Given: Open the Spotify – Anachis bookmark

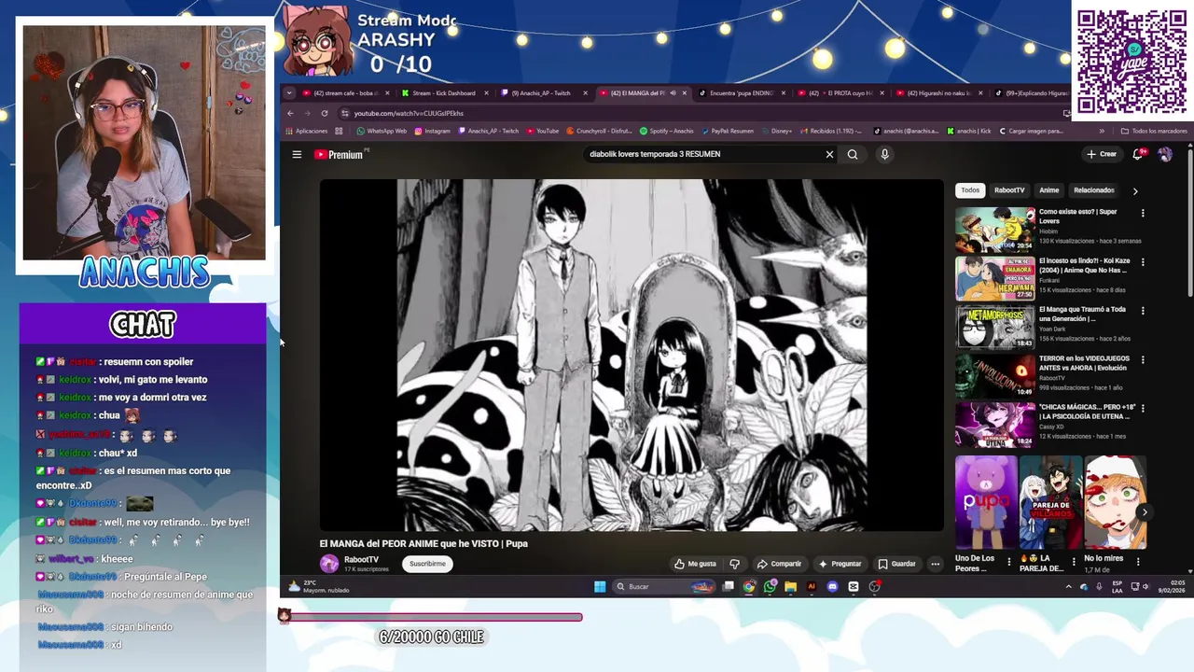Looking at the screenshot, I should pyautogui.click(x=666, y=132).
